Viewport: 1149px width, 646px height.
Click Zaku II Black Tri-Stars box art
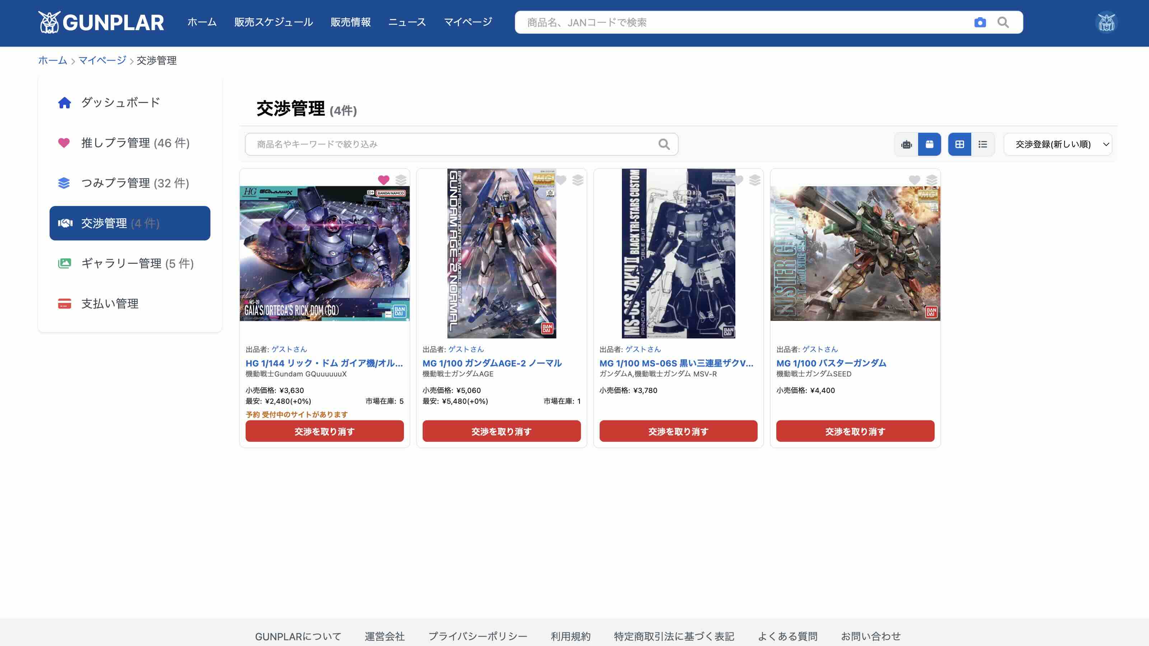click(x=678, y=253)
